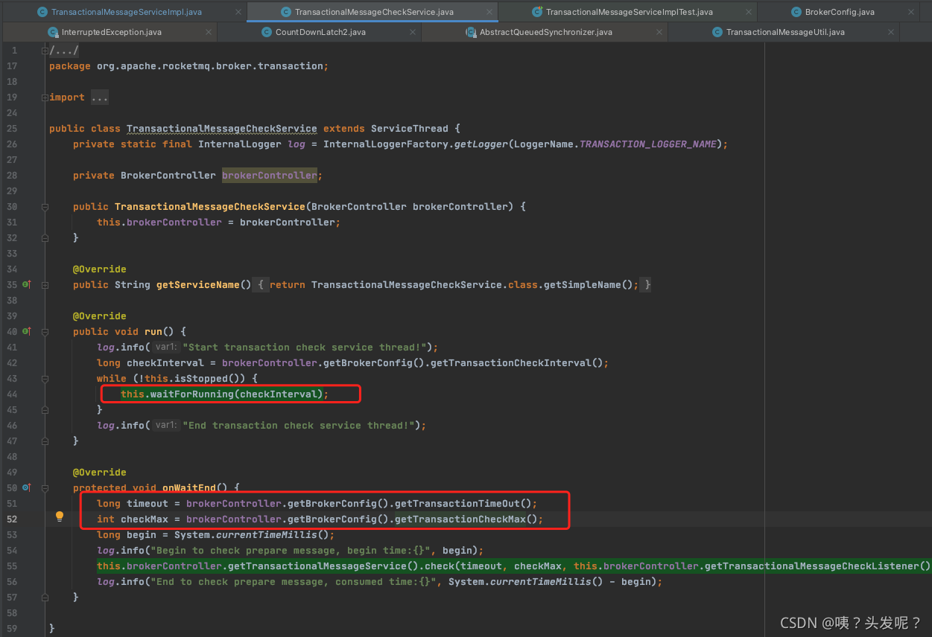Click 'currentTimeMillis' on line 53

pos(267,534)
